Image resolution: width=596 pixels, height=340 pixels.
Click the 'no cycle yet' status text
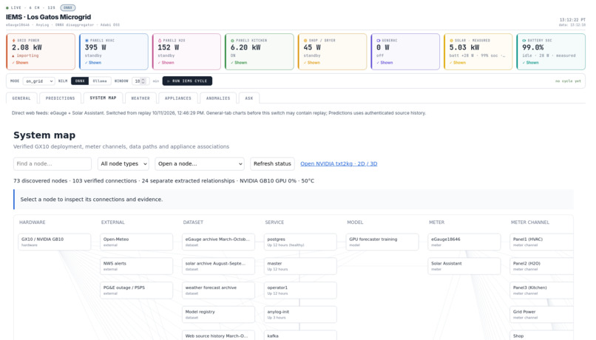568,81
